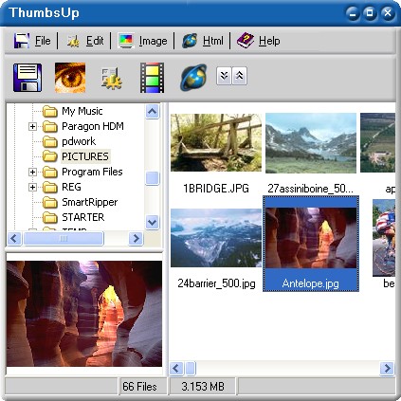Select the pdwork folder

click(x=79, y=141)
